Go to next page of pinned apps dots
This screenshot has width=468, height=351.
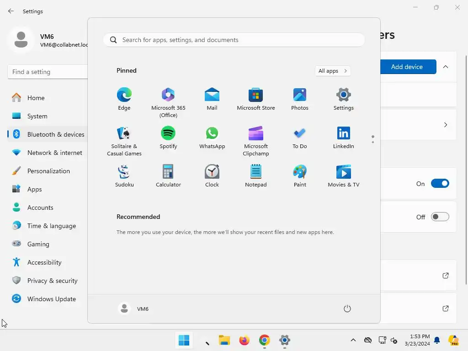pyautogui.click(x=373, y=142)
